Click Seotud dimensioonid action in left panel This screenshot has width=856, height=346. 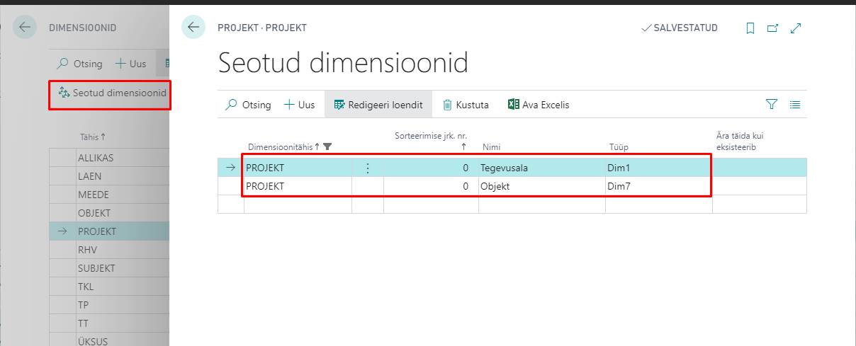112,93
